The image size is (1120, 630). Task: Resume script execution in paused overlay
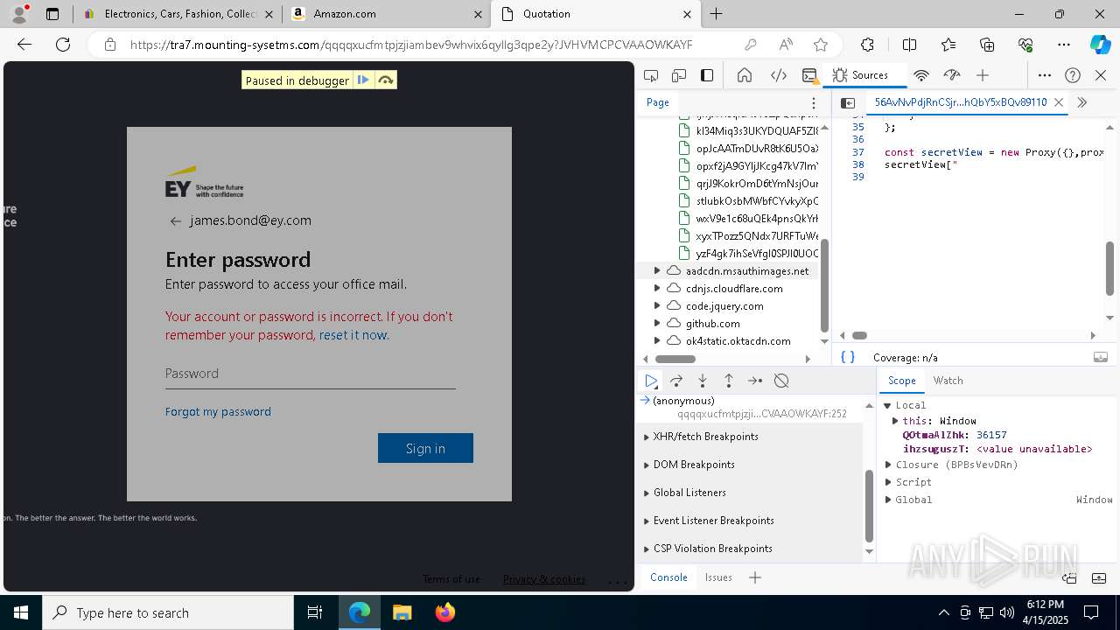(363, 80)
